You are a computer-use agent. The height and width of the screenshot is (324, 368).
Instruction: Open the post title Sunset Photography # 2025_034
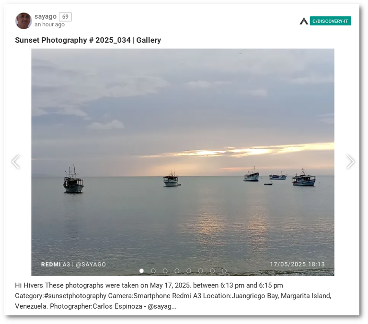(88, 40)
